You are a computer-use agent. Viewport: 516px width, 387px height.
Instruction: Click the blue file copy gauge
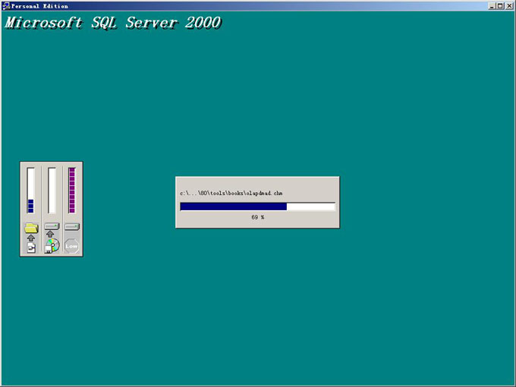pos(30,190)
